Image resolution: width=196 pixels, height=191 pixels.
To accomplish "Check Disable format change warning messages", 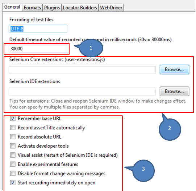I will pyautogui.click(x=13, y=173).
